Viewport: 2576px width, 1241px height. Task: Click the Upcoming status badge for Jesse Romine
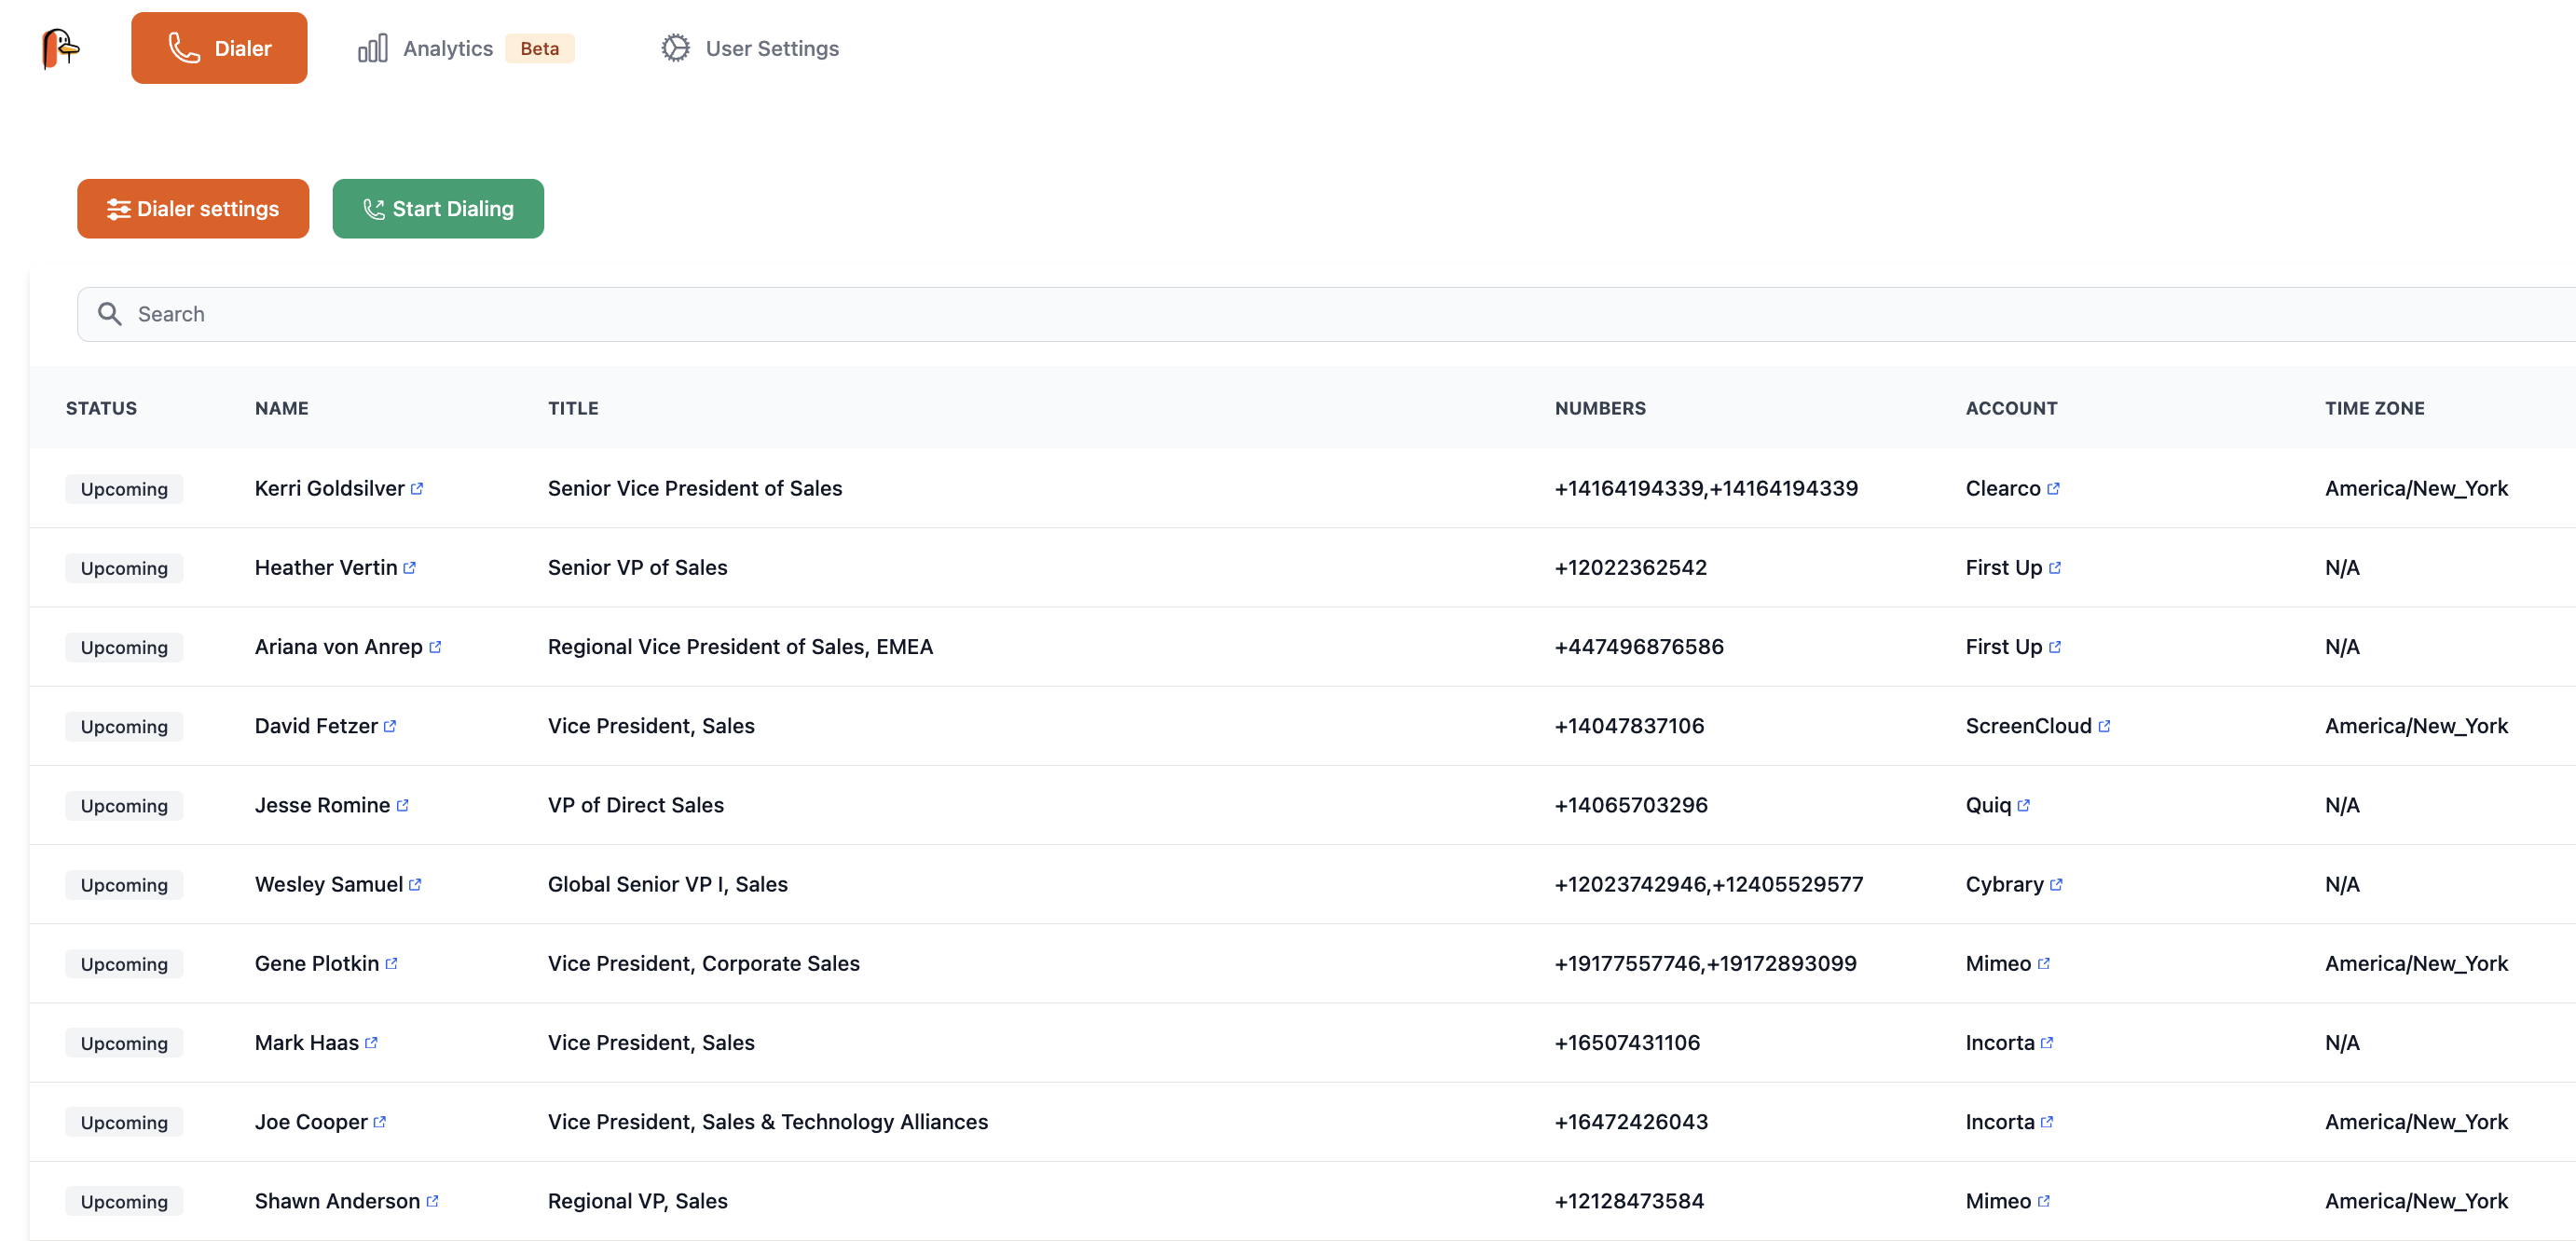(x=124, y=806)
